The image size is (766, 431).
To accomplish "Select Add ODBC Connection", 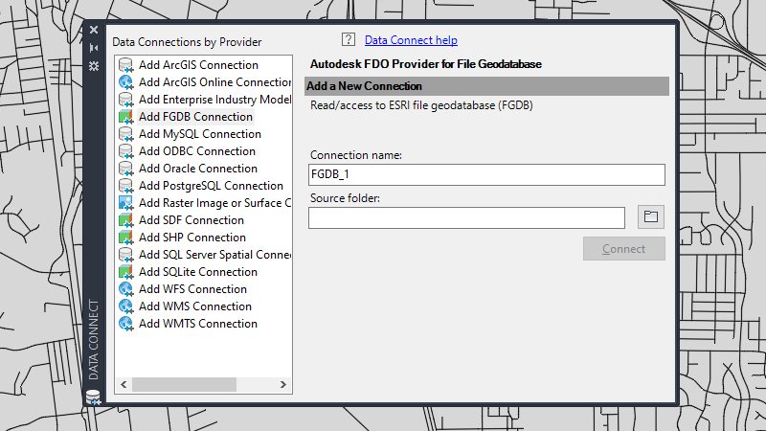I will coord(197,151).
